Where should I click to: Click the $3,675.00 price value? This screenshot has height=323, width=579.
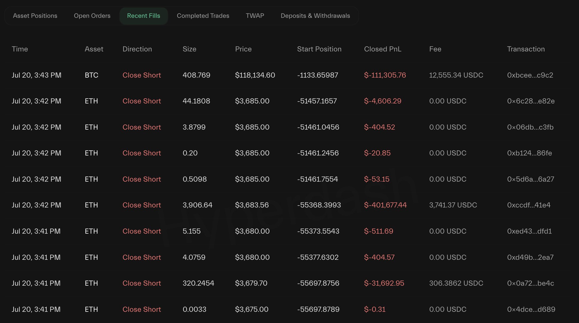(252, 309)
